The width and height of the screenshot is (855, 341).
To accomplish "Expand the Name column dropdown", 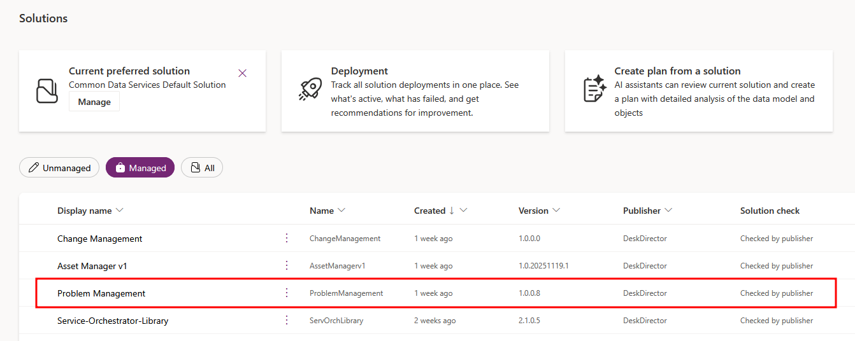I will point(341,211).
